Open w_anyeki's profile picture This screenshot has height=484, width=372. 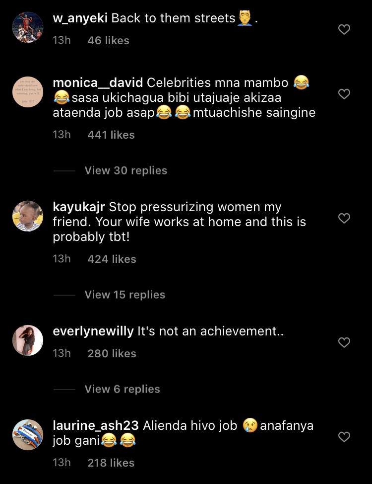pos(28,28)
